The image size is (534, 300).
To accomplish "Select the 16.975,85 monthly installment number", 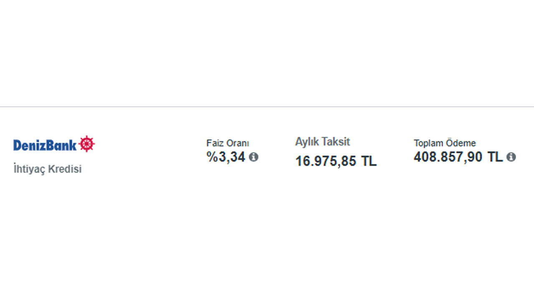I will pyautogui.click(x=326, y=161).
